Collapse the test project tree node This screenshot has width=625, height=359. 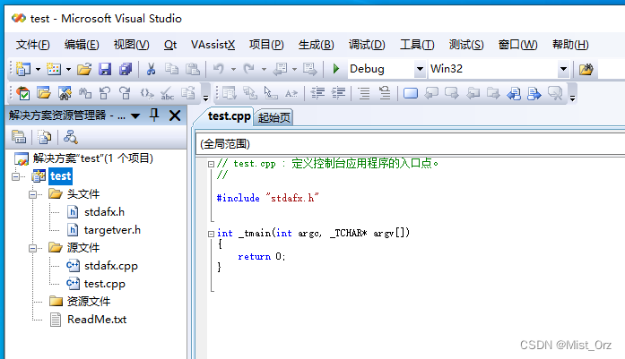click(15, 175)
